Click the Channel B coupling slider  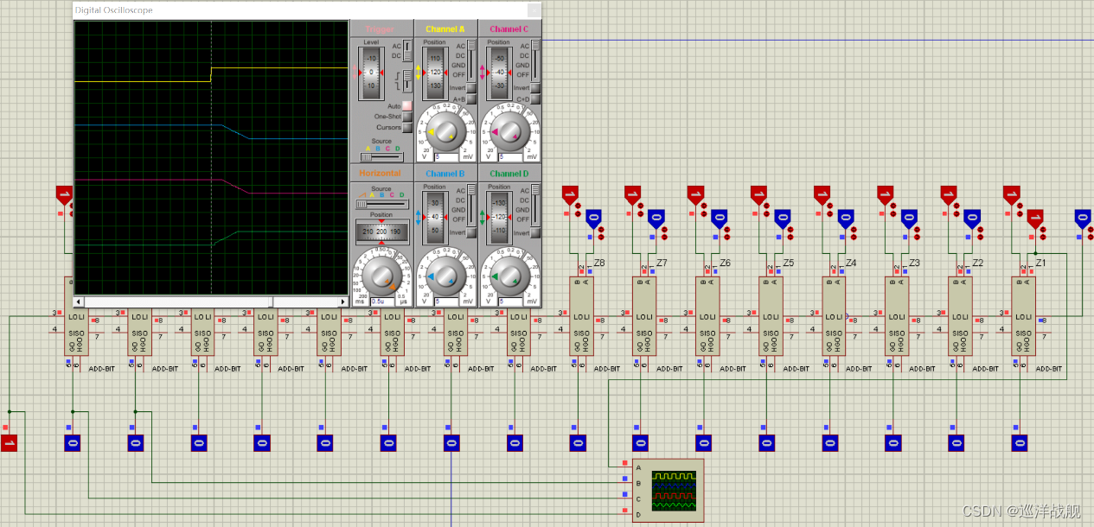[x=471, y=205]
